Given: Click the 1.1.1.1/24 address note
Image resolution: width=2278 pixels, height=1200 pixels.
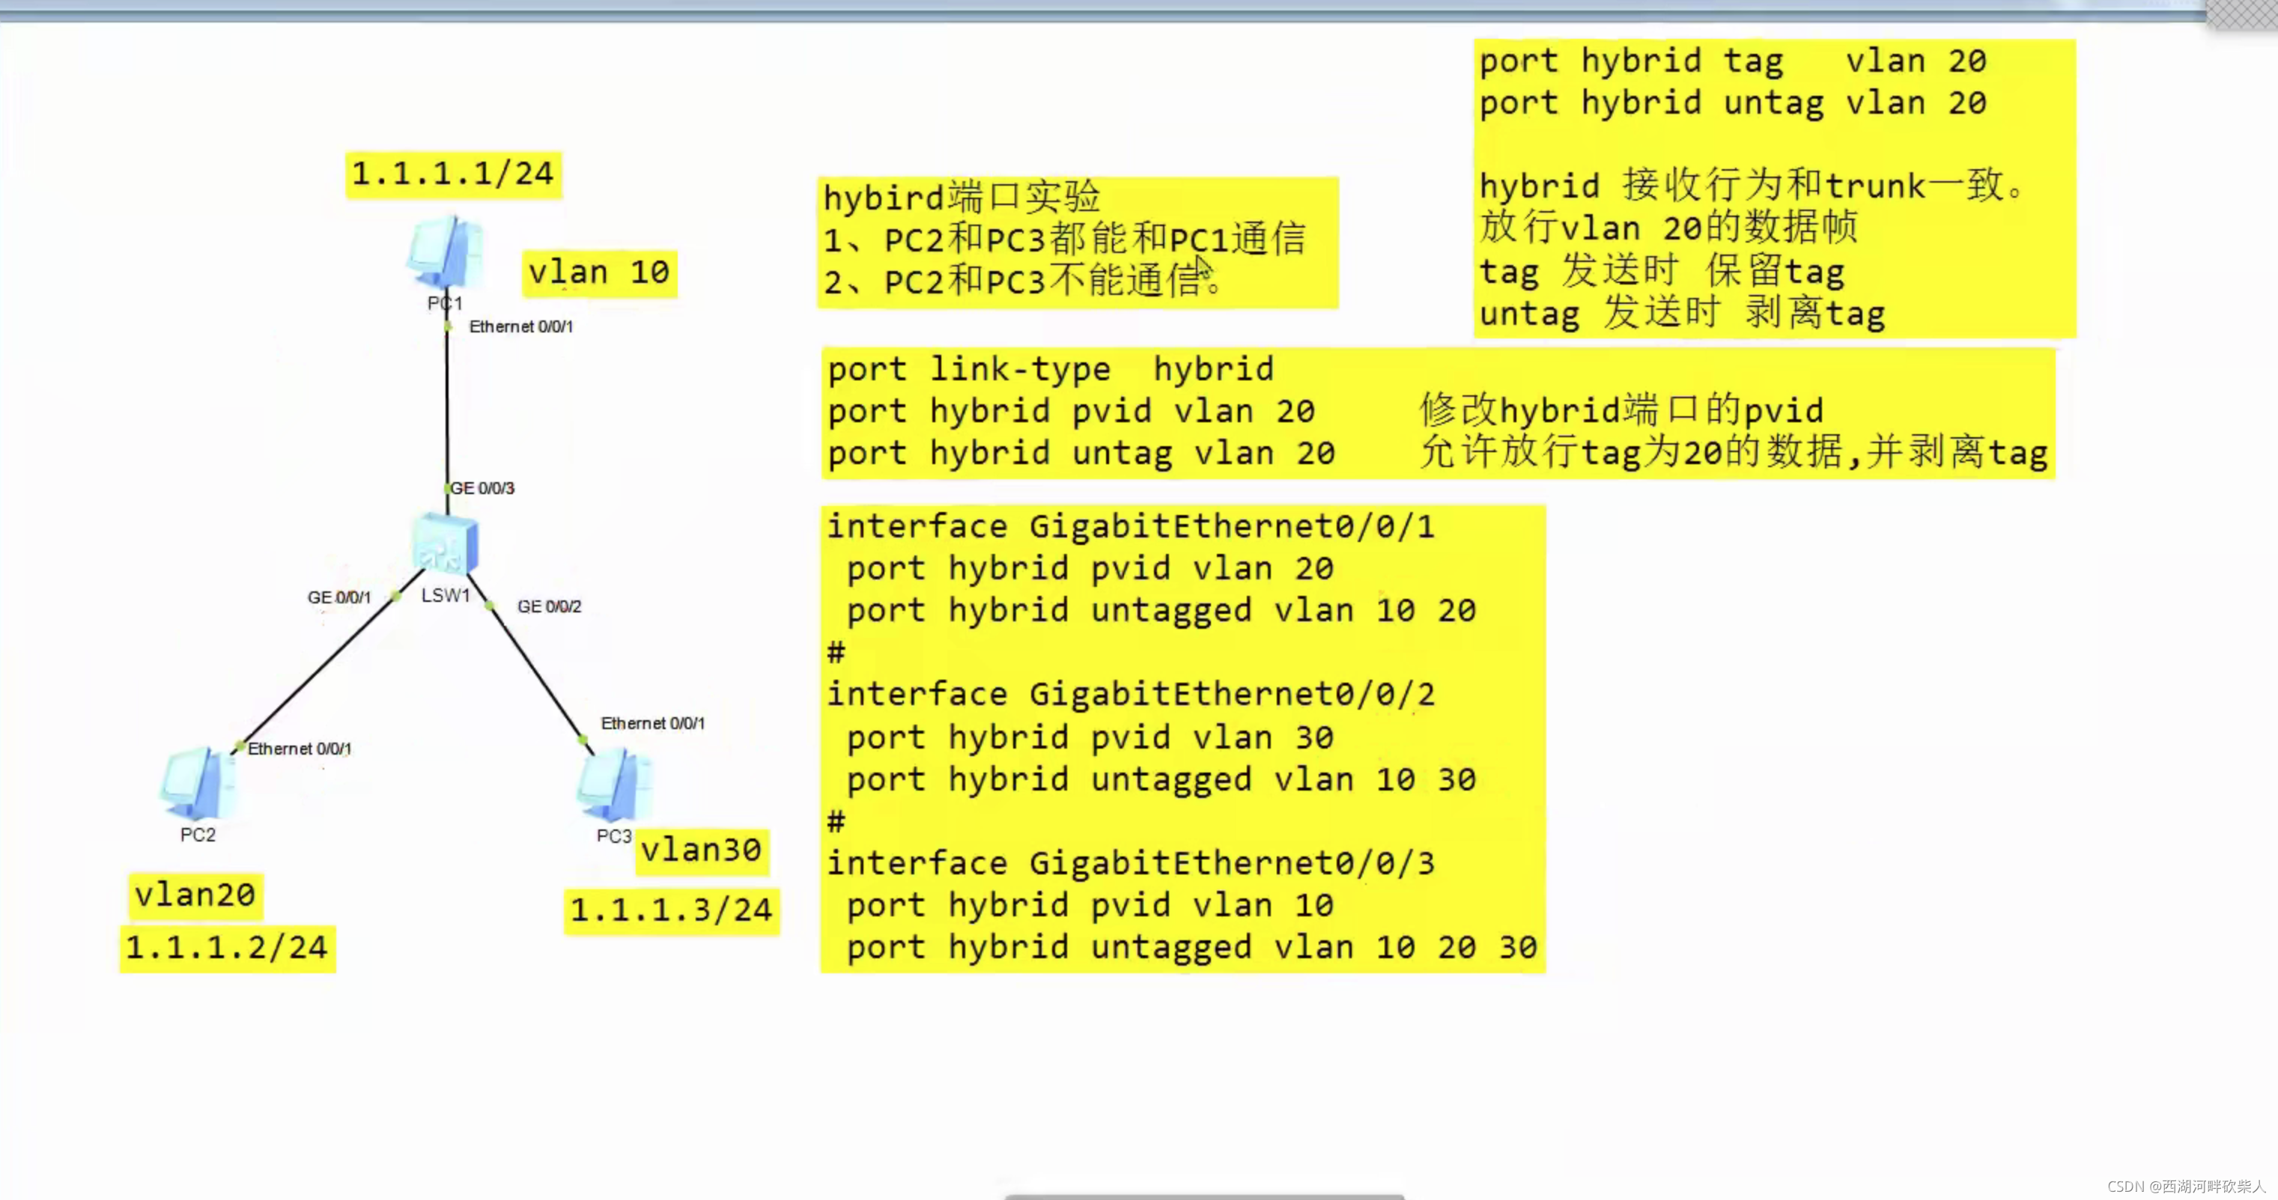Looking at the screenshot, I should tap(453, 174).
